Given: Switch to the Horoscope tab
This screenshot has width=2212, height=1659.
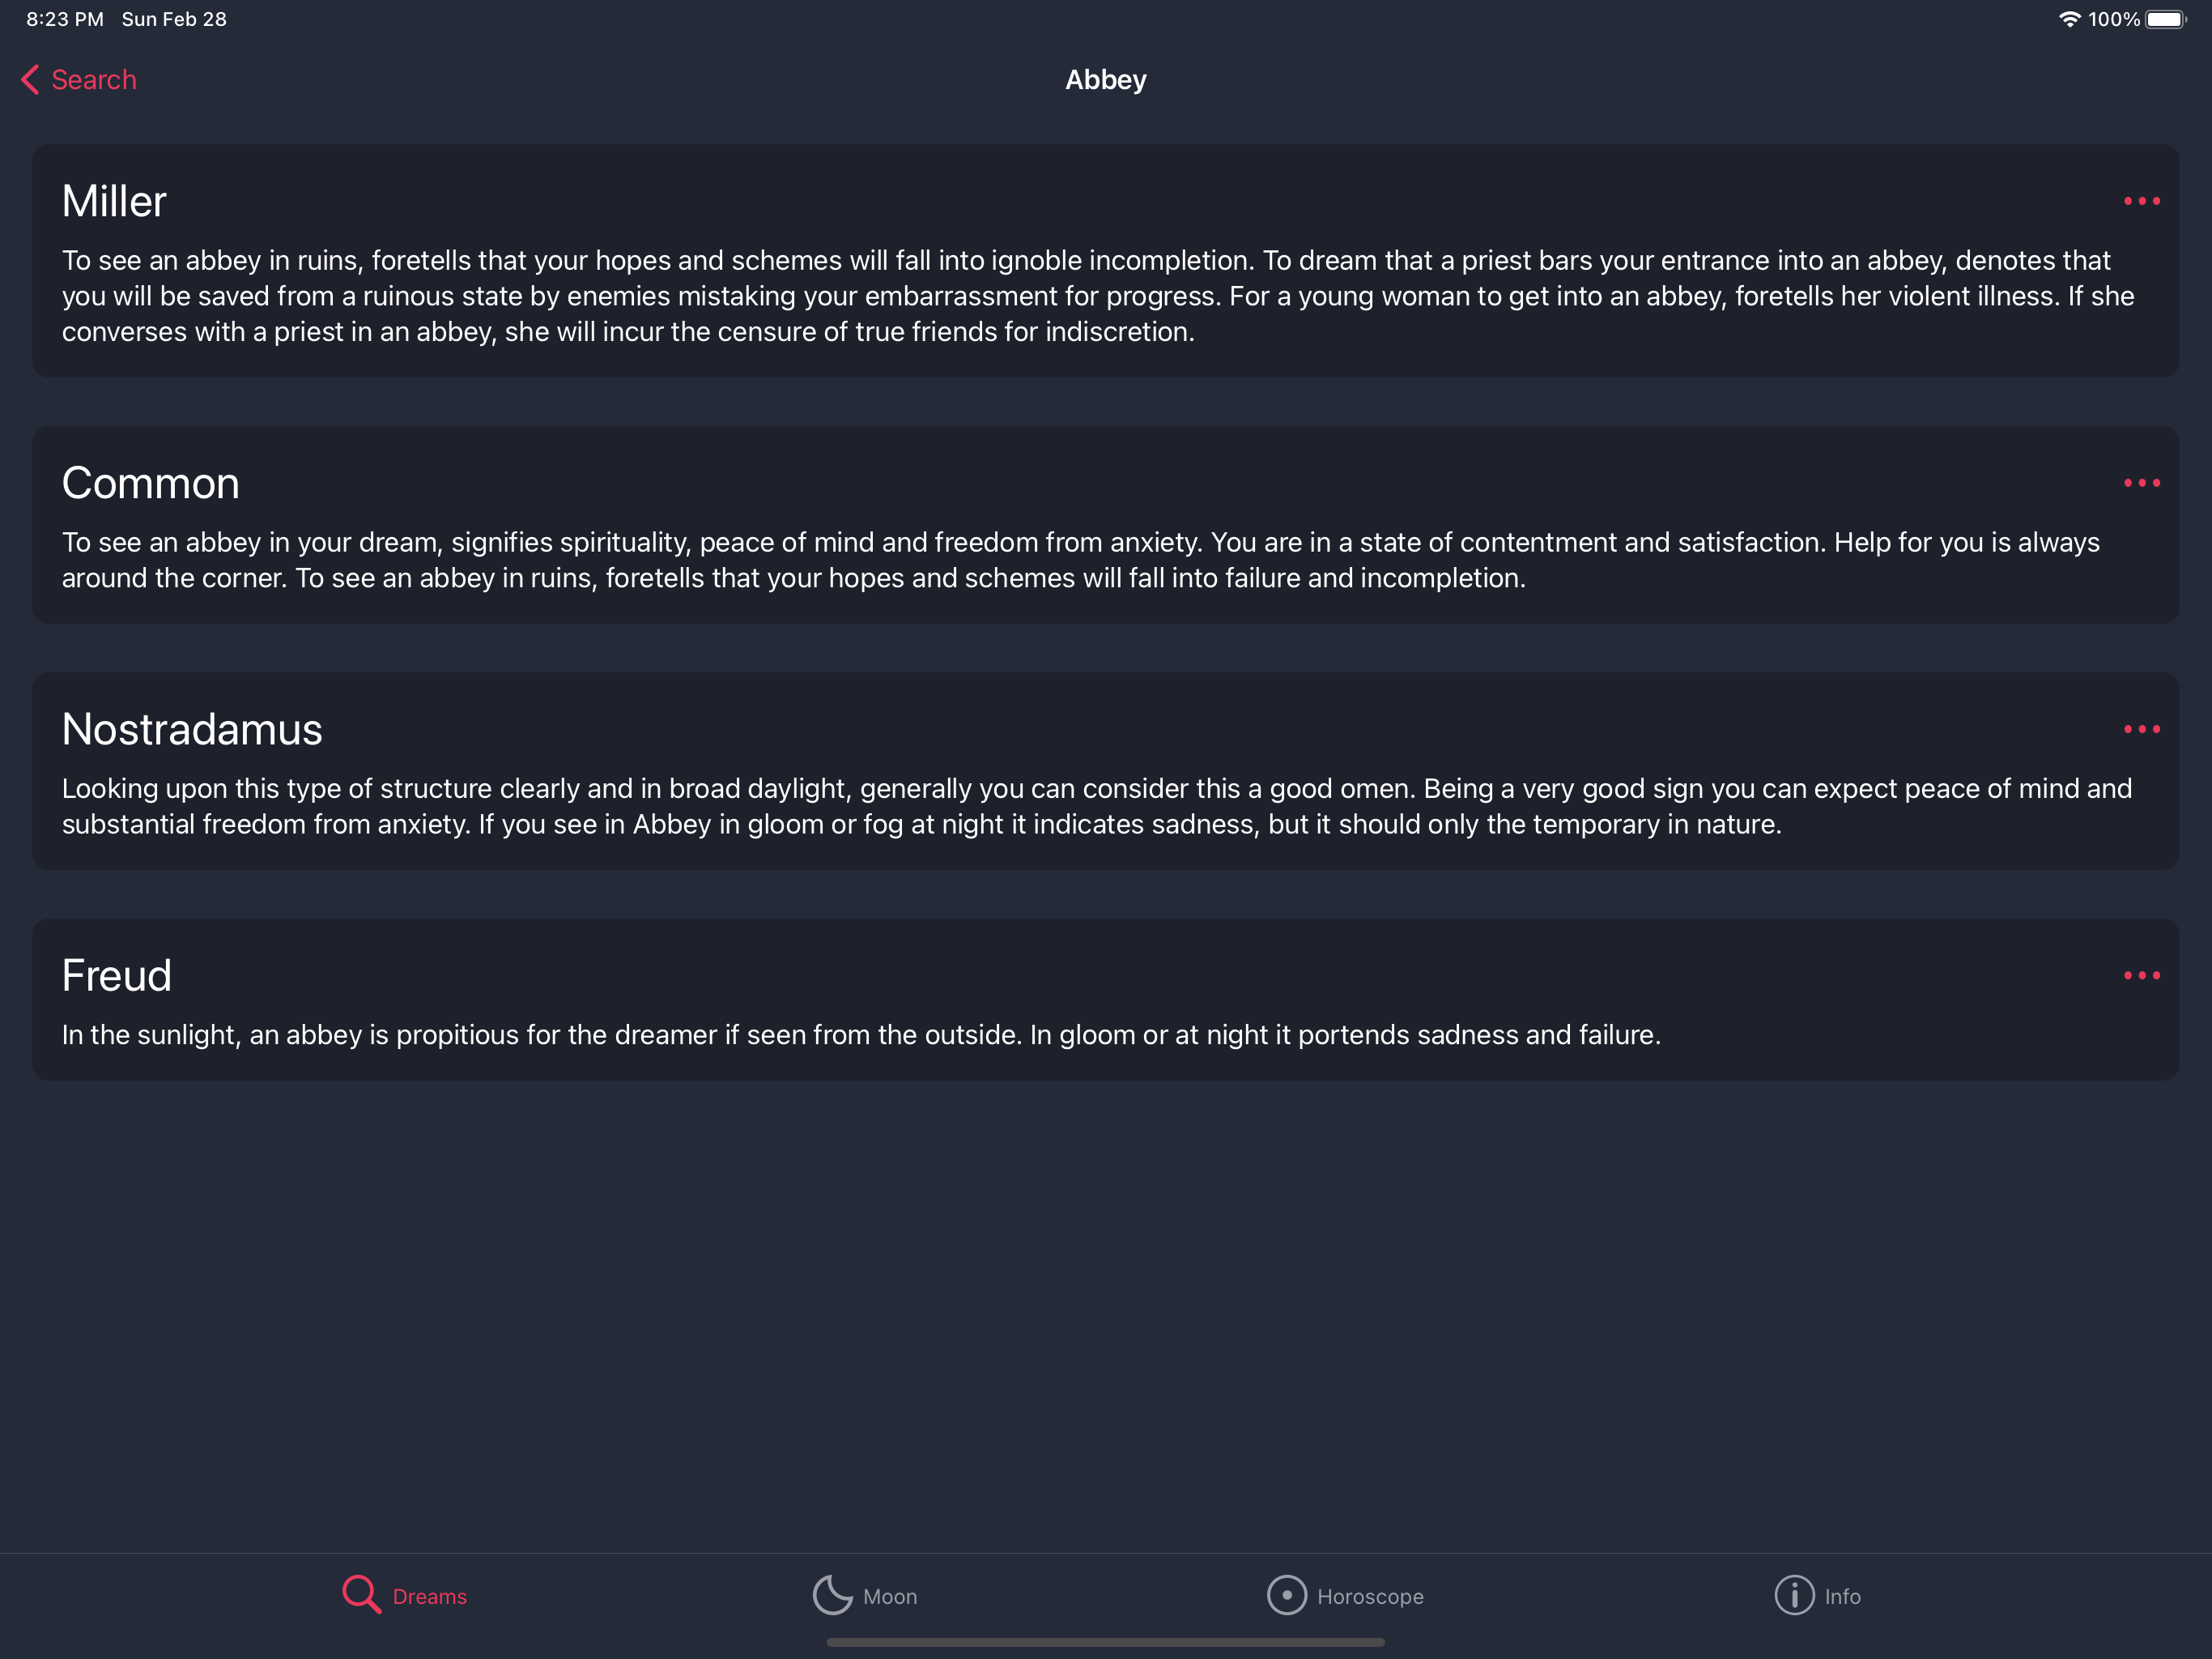Looking at the screenshot, I should [x=1369, y=1596].
